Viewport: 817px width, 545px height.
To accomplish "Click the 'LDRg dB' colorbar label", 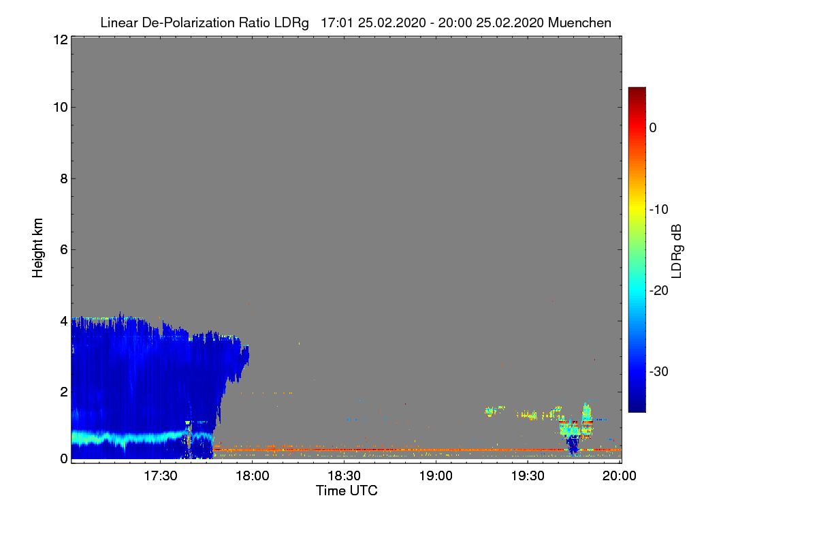I will (x=677, y=251).
